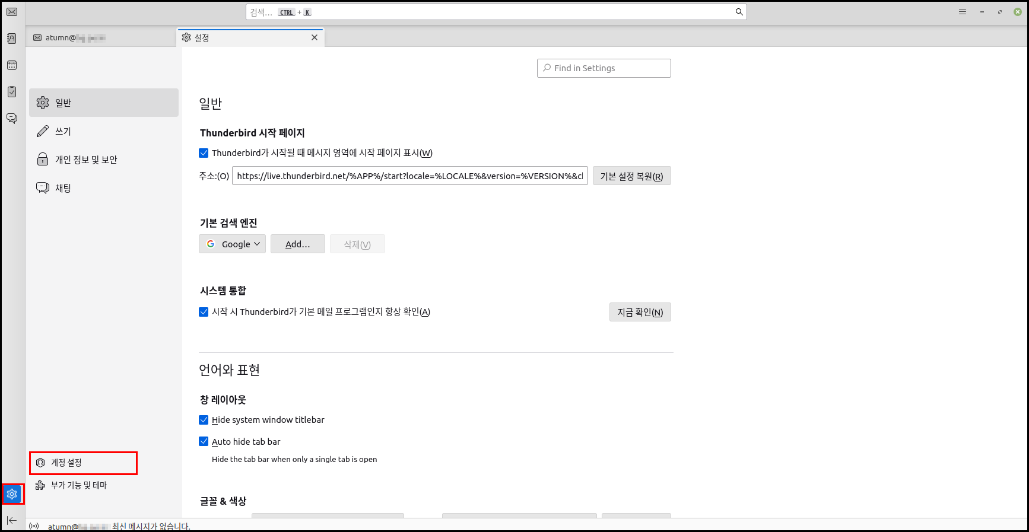Collapse the spaces toolbar arrow icon

(12, 520)
